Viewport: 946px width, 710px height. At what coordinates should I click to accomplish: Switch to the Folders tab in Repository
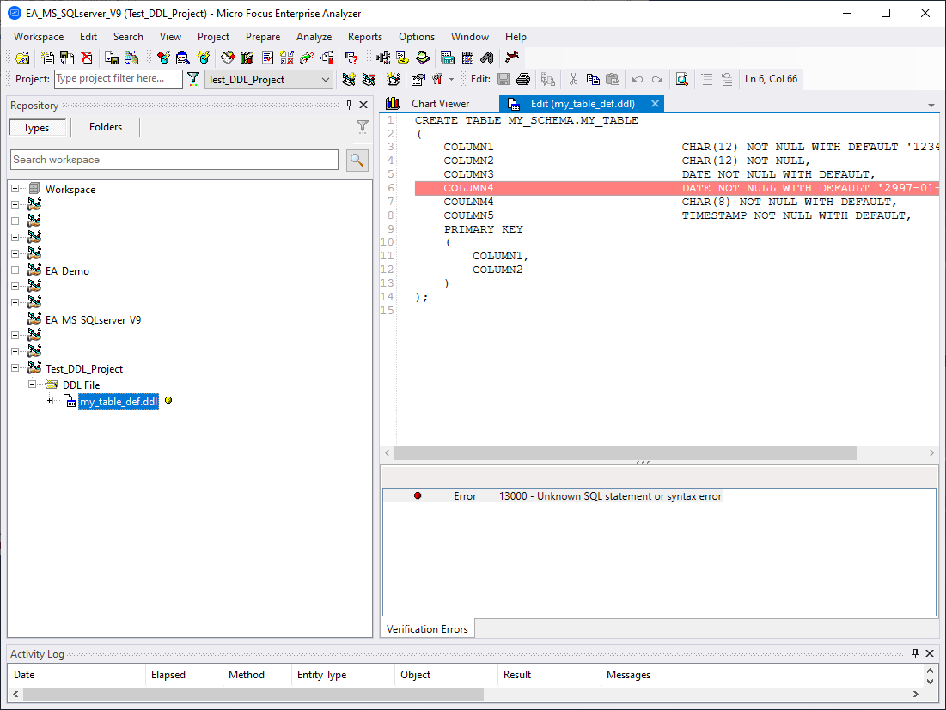[104, 126]
